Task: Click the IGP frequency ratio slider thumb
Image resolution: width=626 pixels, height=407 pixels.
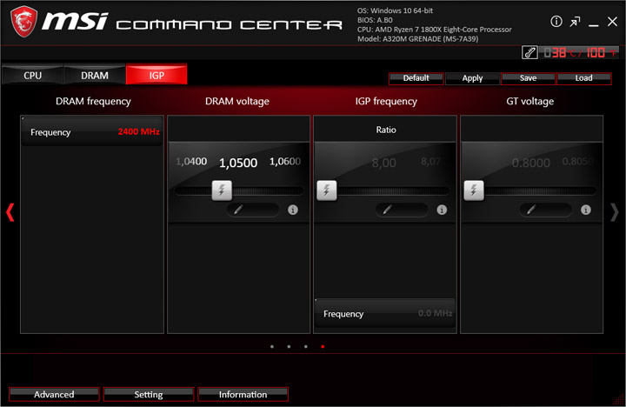Action: point(327,190)
